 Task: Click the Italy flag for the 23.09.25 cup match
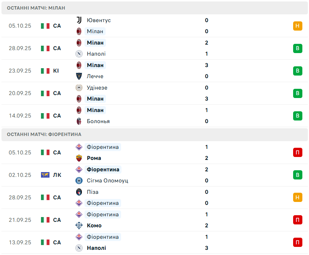[45, 71]
